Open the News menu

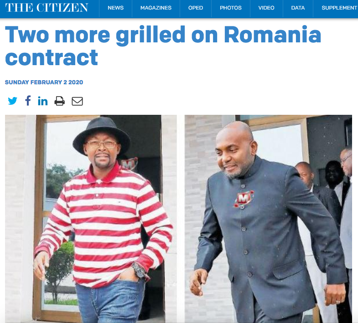point(115,8)
